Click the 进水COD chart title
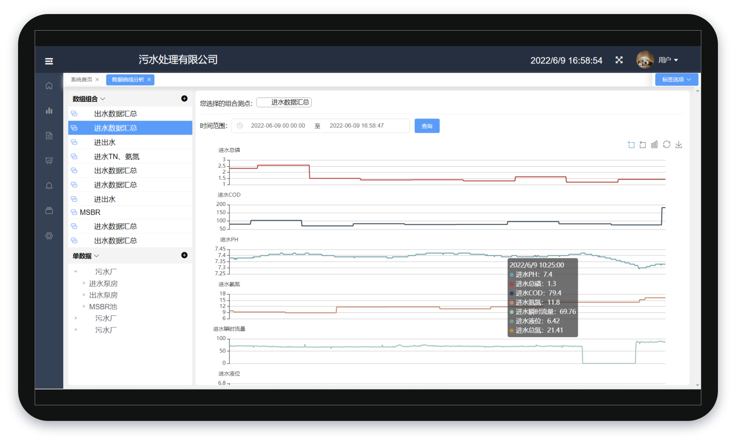This screenshot has height=443, width=736. coord(229,195)
